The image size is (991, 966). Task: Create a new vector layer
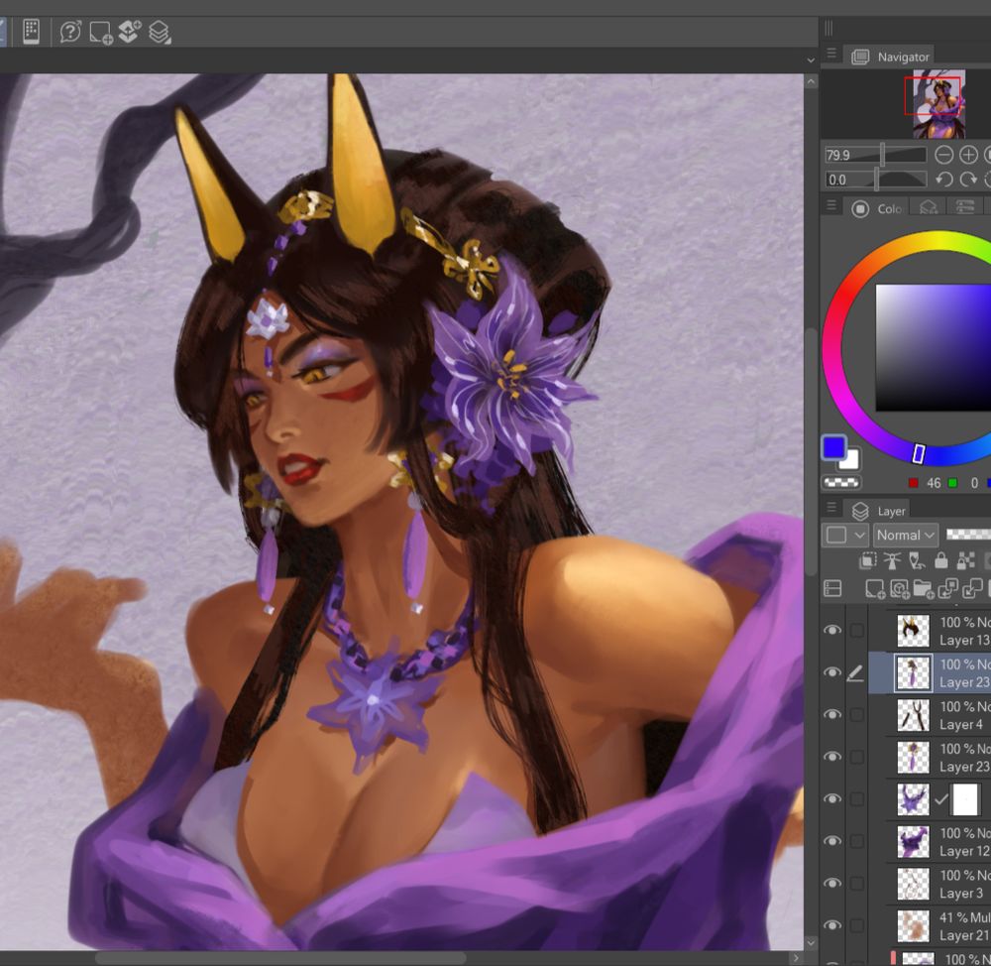pyautogui.click(x=900, y=589)
